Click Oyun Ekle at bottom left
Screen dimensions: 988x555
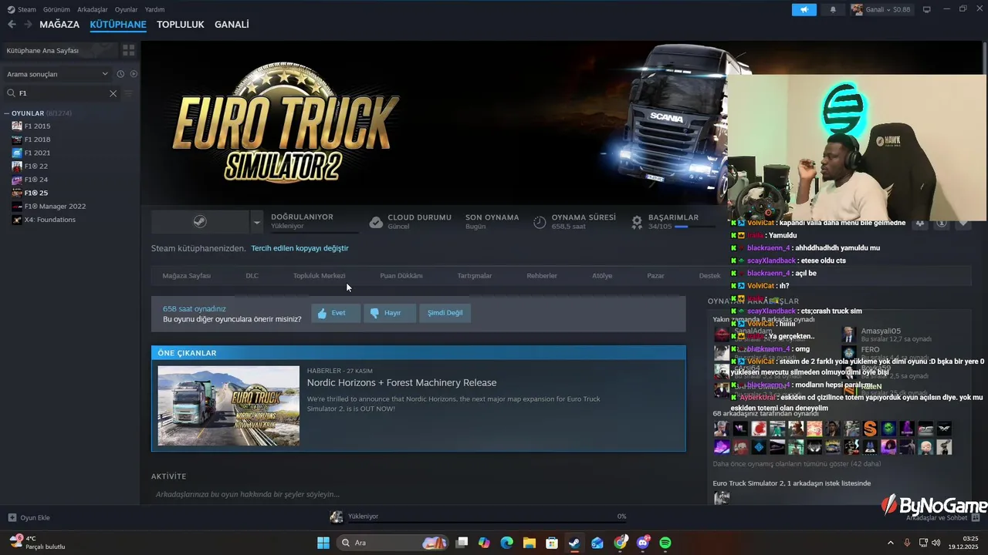[x=29, y=517]
